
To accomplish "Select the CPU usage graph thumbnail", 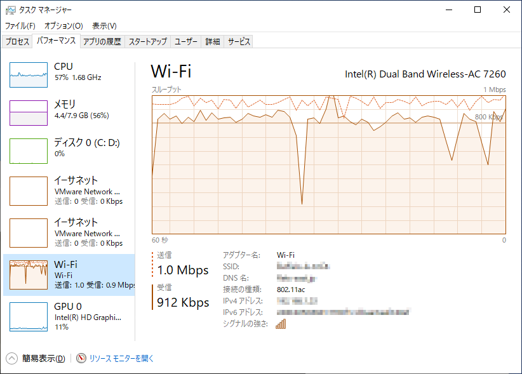I will [29, 74].
